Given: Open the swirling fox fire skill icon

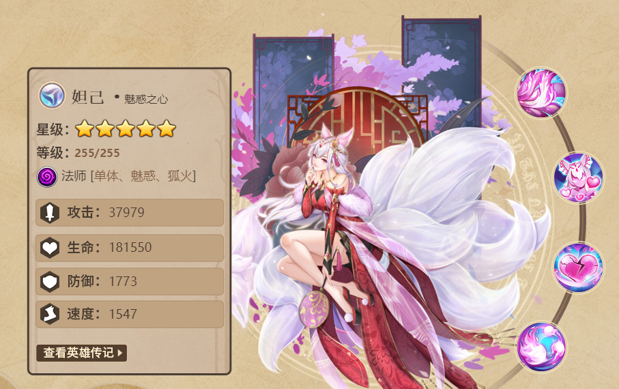Looking at the screenshot, I should 541,347.
